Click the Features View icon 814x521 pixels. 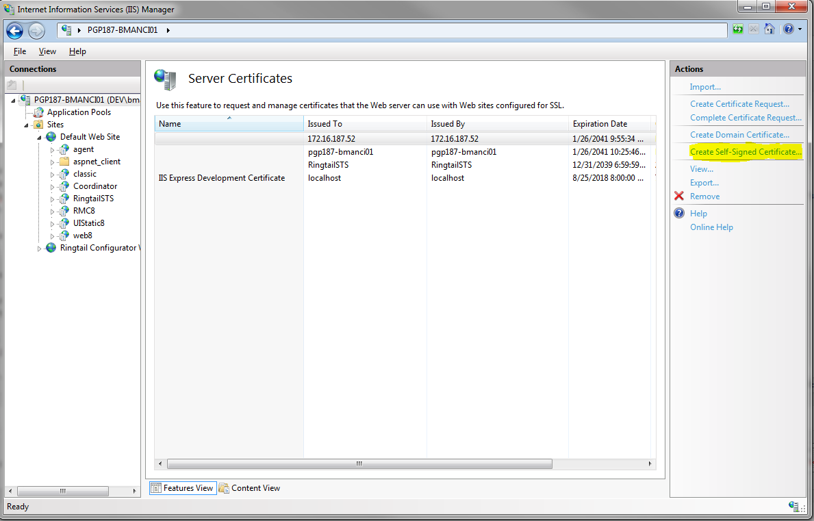(x=155, y=488)
